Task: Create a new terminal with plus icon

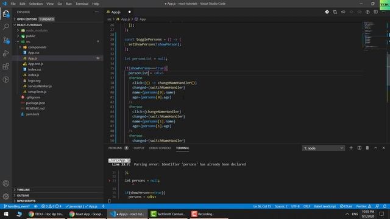Action: (351, 148)
